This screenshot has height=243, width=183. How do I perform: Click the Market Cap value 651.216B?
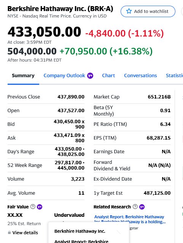tap(159, 97)
